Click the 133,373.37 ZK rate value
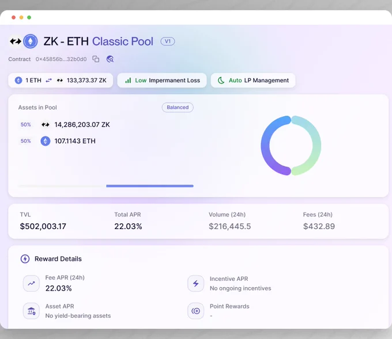Viewport: 392px width, 339px height. pyautogui.click(x=86, y=81)
